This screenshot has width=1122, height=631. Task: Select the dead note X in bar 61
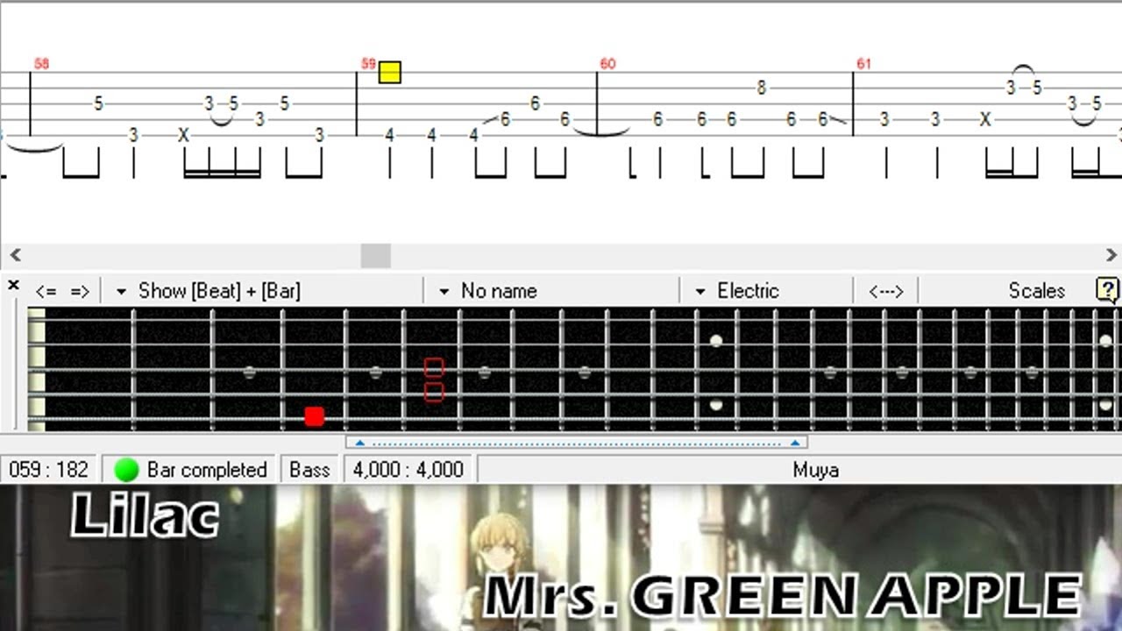point(985,119)
